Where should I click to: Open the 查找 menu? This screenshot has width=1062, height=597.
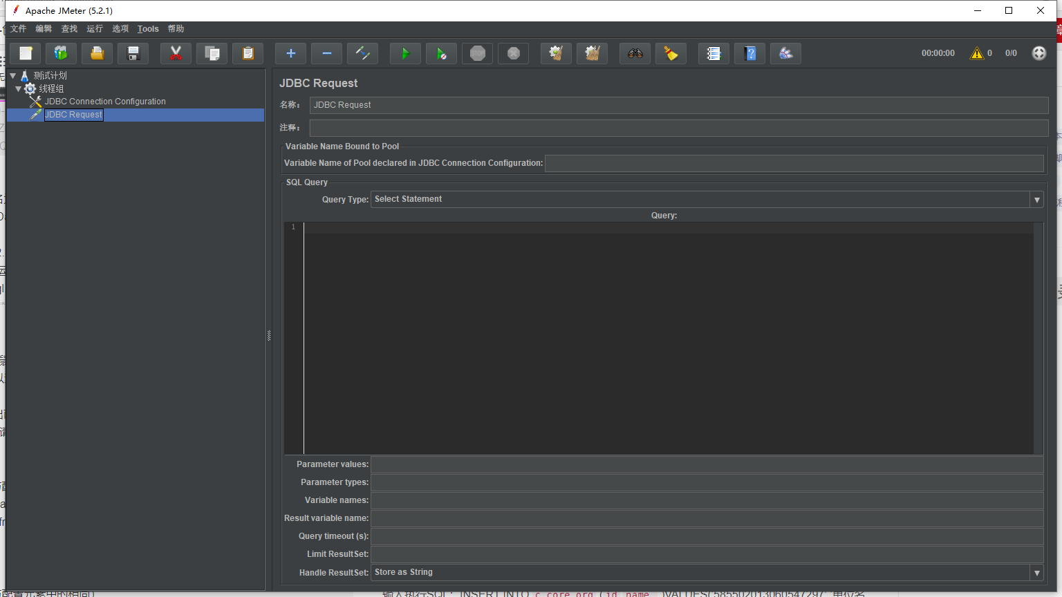tap(69, 28)
